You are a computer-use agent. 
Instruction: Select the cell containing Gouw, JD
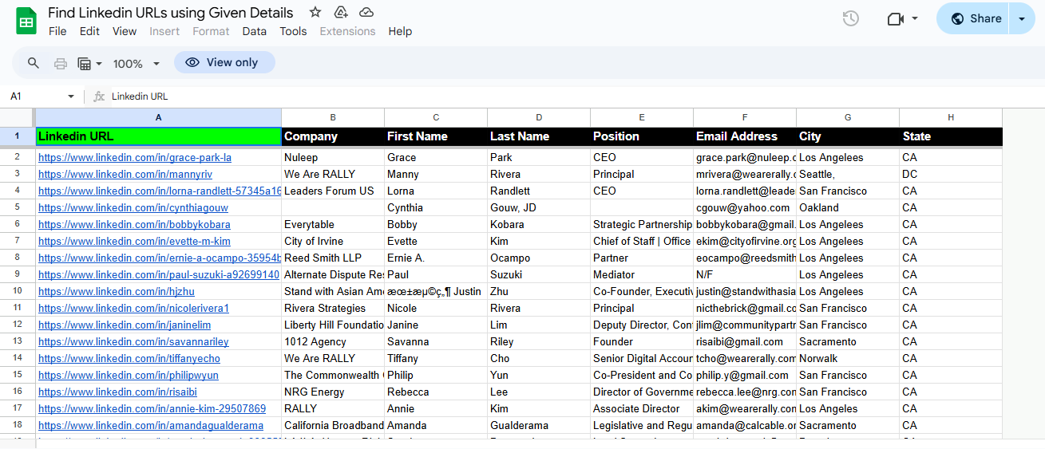point(539,208)
